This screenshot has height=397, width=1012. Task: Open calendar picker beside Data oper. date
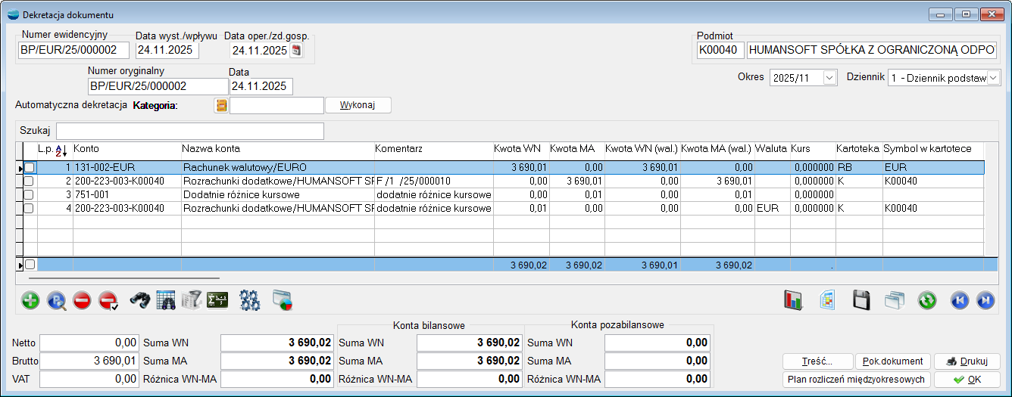pyautogui.click(x=296, y=51)
